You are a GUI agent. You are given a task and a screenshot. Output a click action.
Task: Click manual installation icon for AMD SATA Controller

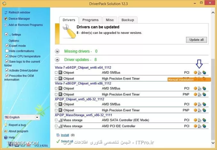pyautogui.click(x=199, y=120)
